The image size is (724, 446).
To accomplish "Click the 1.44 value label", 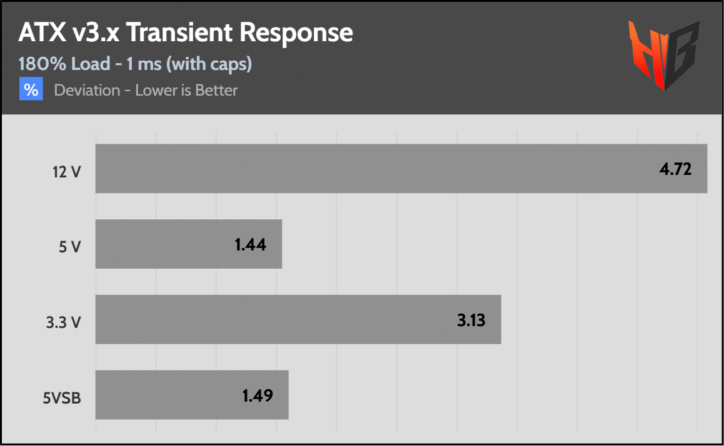I will 251,244.
